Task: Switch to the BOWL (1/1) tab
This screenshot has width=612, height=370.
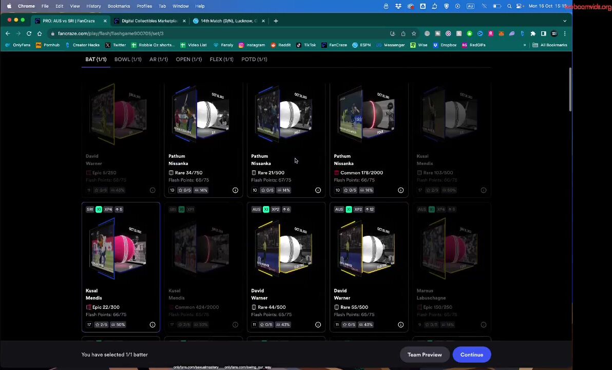Action: pos(128,59)
